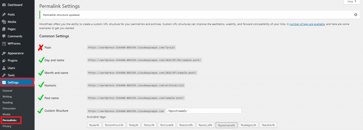Click the Settings sliders icon

[4, 82]
